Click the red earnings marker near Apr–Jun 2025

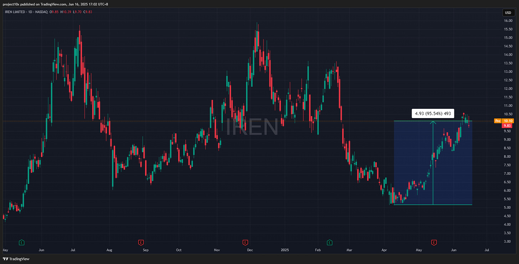(434, 243)
